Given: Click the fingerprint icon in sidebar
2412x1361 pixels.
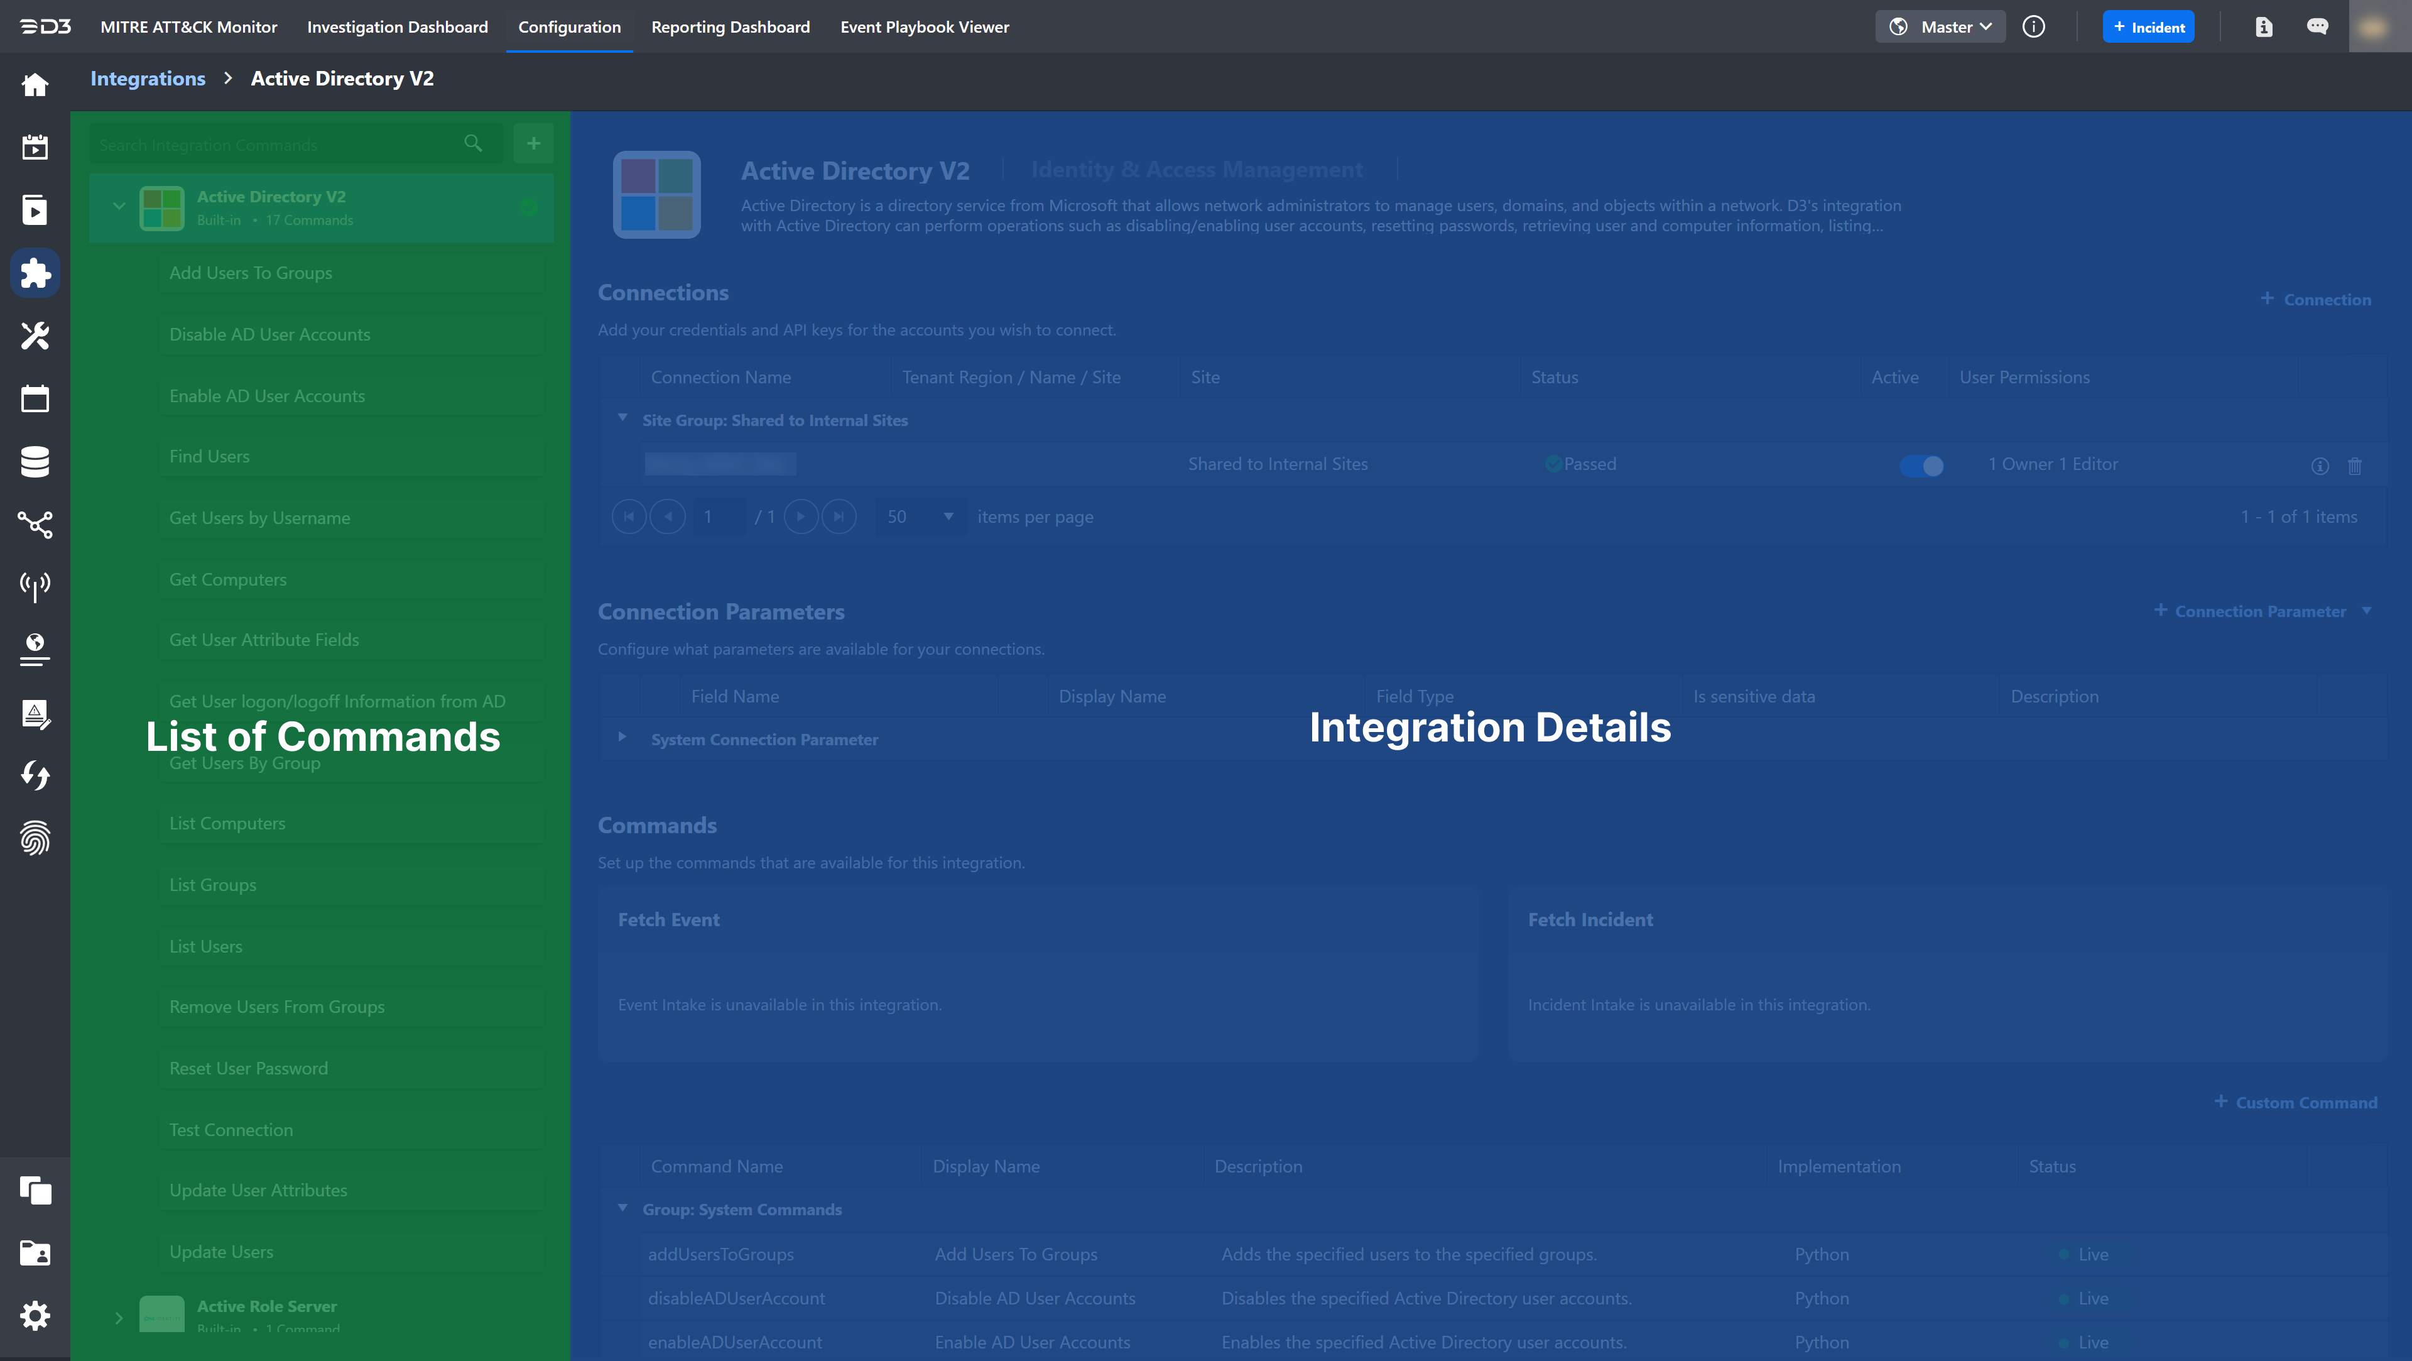Looking at the screenshot, I should [x=35, y=838].
